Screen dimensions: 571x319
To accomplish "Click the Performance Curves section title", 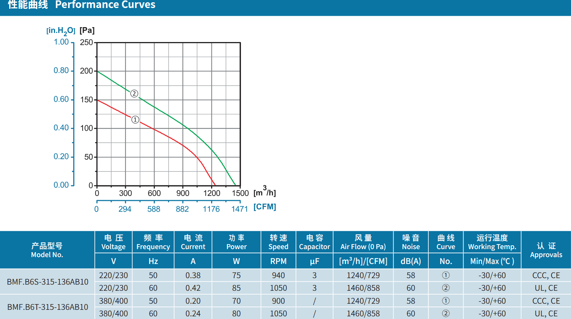I will (x=81, y=5).
